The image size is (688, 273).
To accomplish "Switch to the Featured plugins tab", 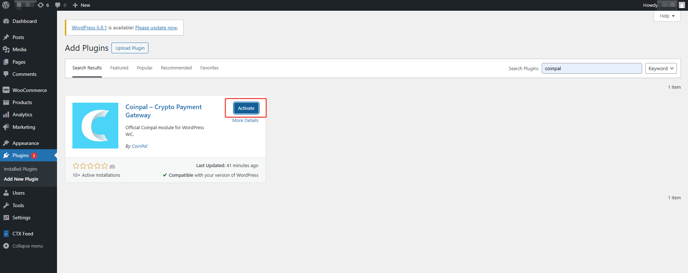I will pos(119,68).
